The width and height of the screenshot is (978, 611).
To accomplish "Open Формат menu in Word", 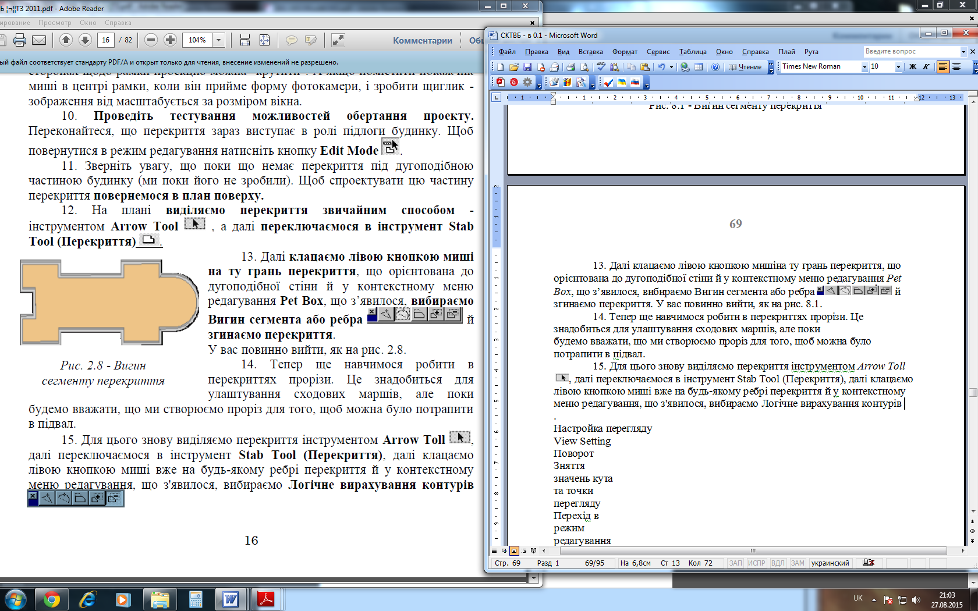I will pos(625,52).
